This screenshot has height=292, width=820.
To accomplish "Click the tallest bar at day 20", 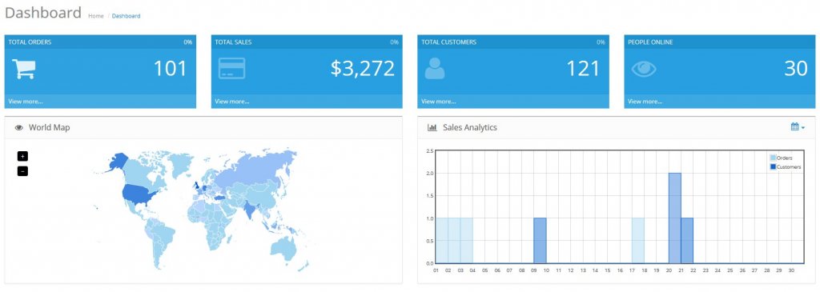I will click(674, 218).
